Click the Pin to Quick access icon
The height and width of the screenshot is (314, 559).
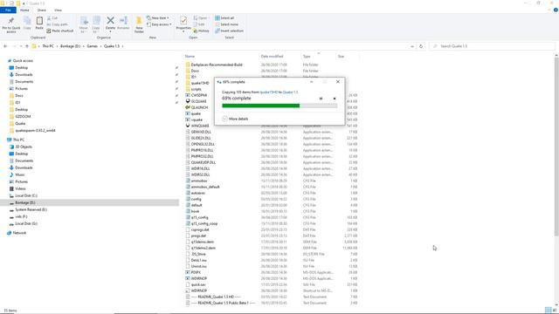[11, 21]
